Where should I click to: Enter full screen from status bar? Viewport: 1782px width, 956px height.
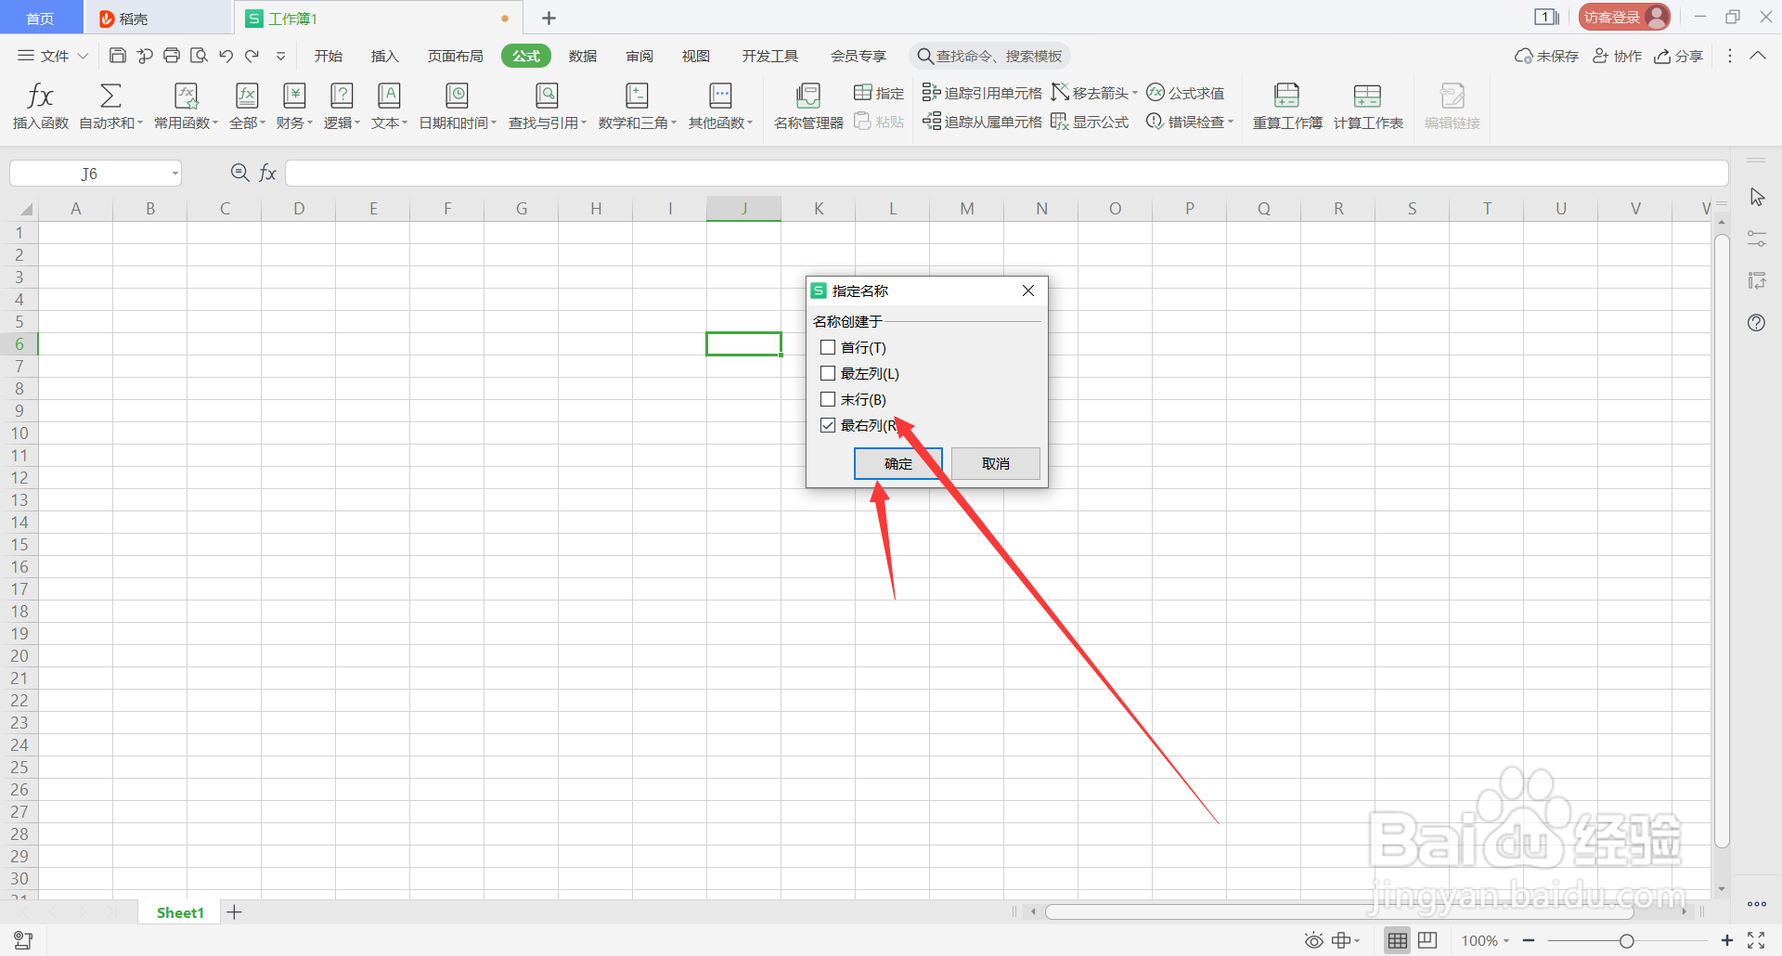[1756, 941]
